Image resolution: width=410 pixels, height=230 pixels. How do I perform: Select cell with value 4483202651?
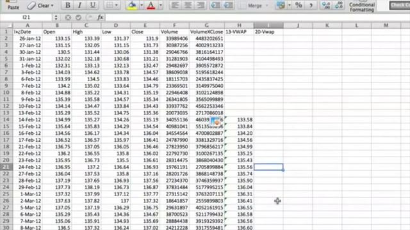pyautogui.click(x=206, y=38)
